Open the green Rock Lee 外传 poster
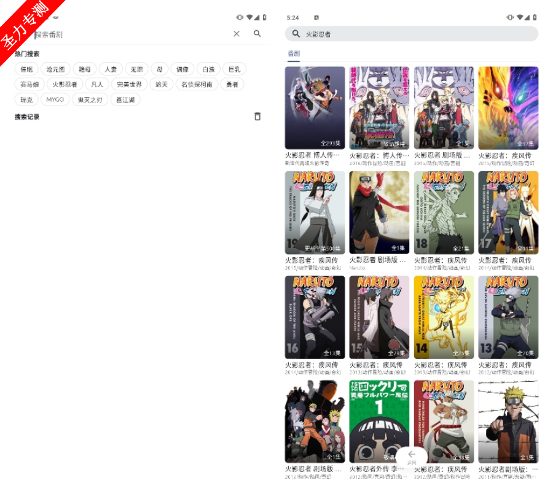553x491 pixels. click(379, 422)
